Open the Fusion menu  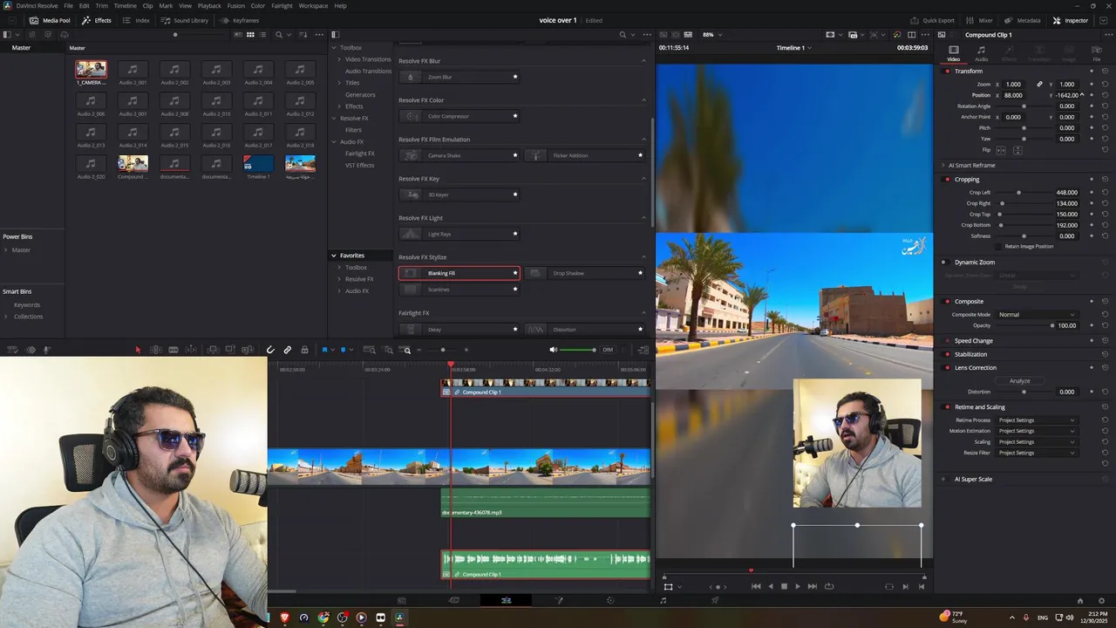click(236, 5)
